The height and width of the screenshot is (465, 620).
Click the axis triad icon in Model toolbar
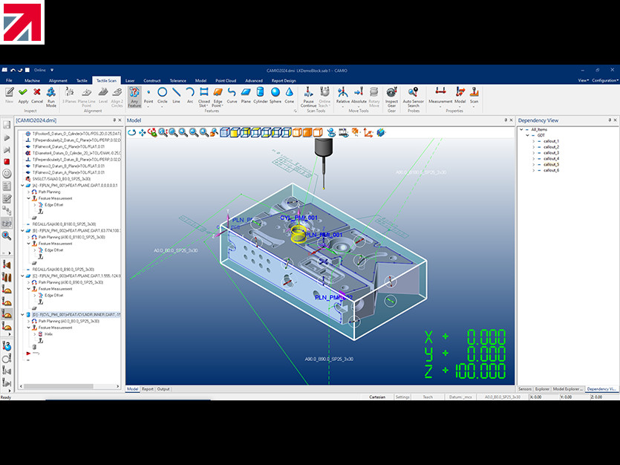pyautogui.click(x=368, y=132)
